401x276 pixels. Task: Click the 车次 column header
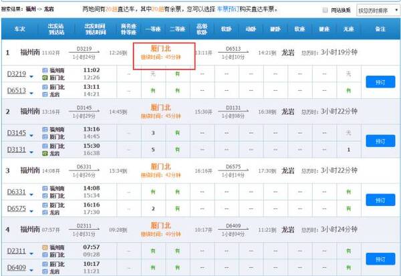(x=20, y=31)
